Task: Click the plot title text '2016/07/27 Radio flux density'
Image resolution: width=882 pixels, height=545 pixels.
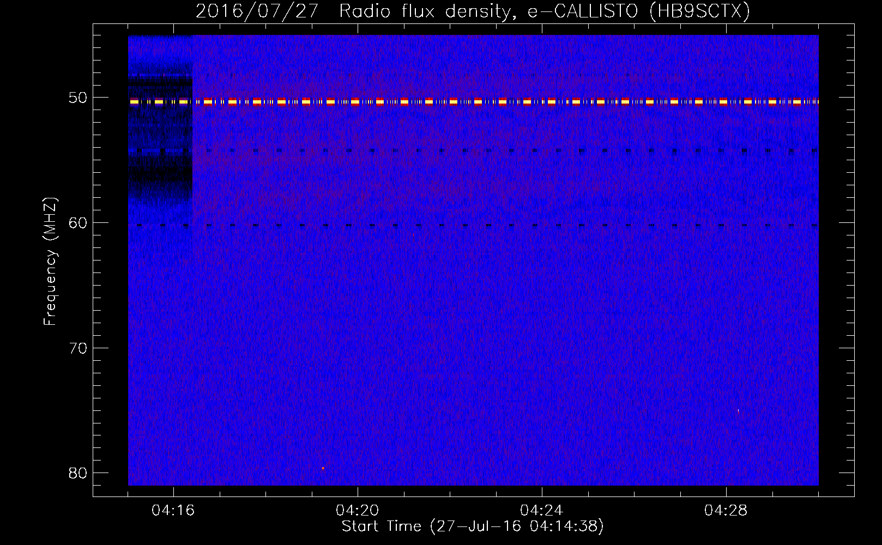Action: tap(353, 11)
